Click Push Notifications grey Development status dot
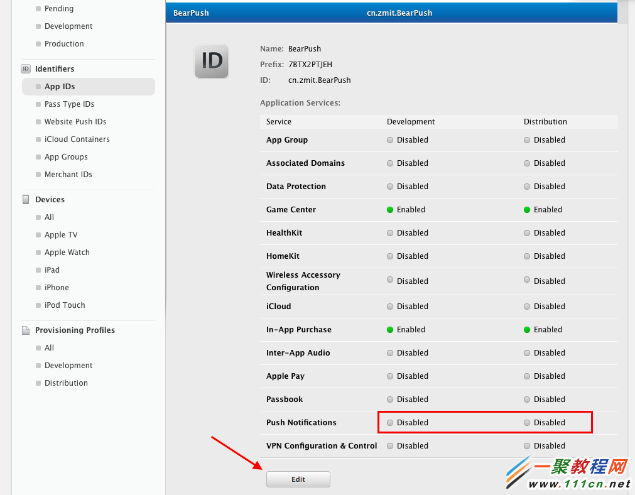Image resolution: width=635 pixels, height=495 pixels. [x=390, y=423]
